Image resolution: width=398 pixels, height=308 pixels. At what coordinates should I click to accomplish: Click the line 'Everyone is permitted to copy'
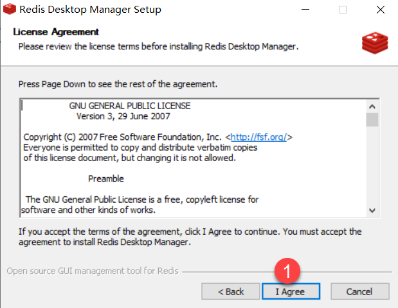pos(140,148)
